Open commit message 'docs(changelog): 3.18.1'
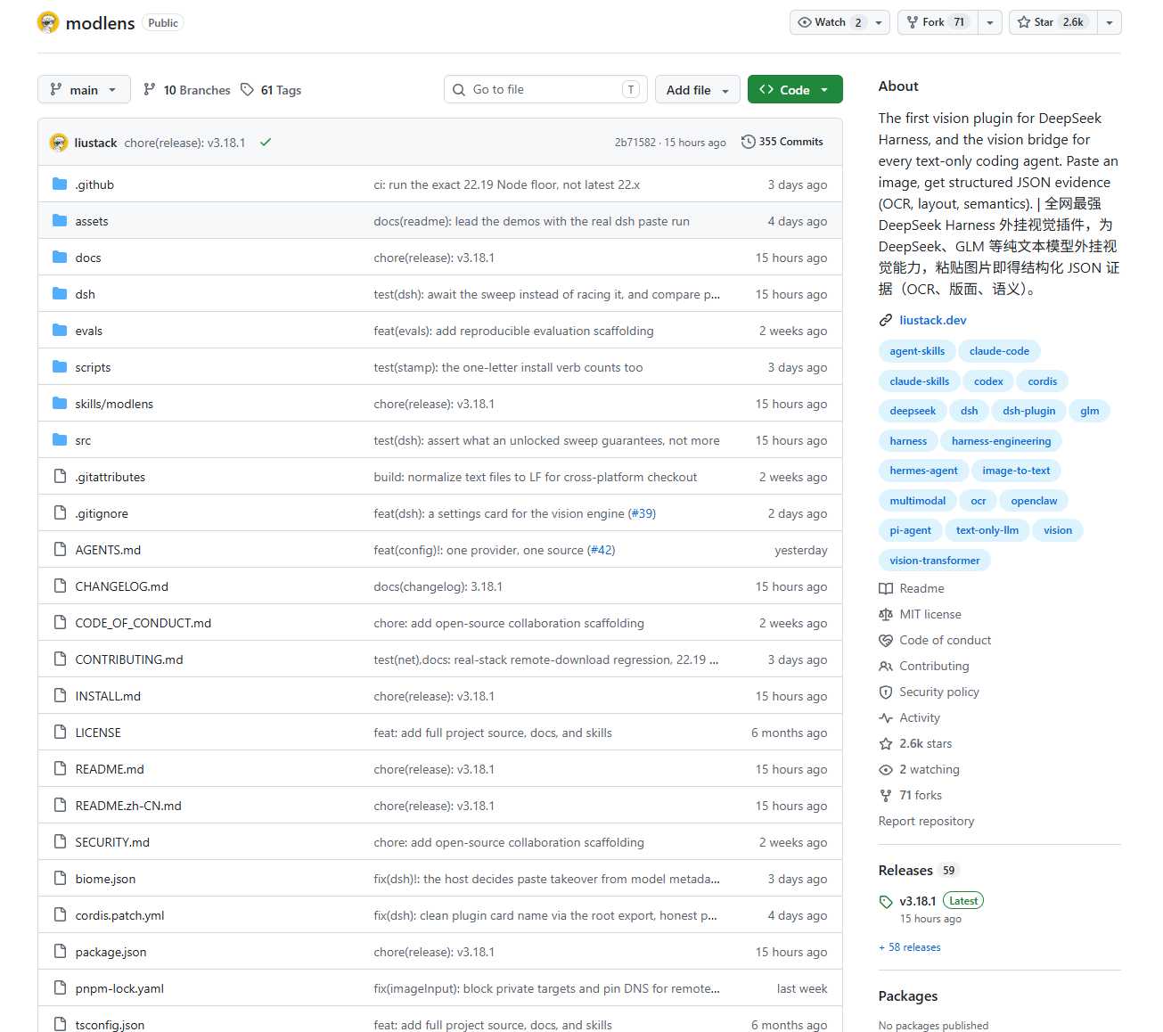 coord(438,586)
